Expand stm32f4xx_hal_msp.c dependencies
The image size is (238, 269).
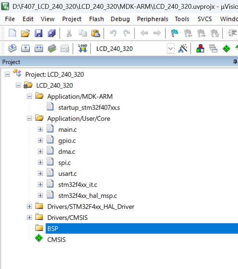(40, 195)
